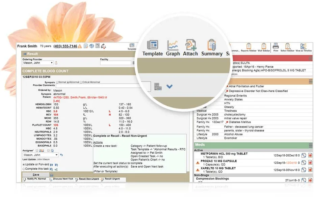Viewport: 316px width, 203px height.
Task: Open the Template icon in the toolbar
Action: [x=152, y=44]
